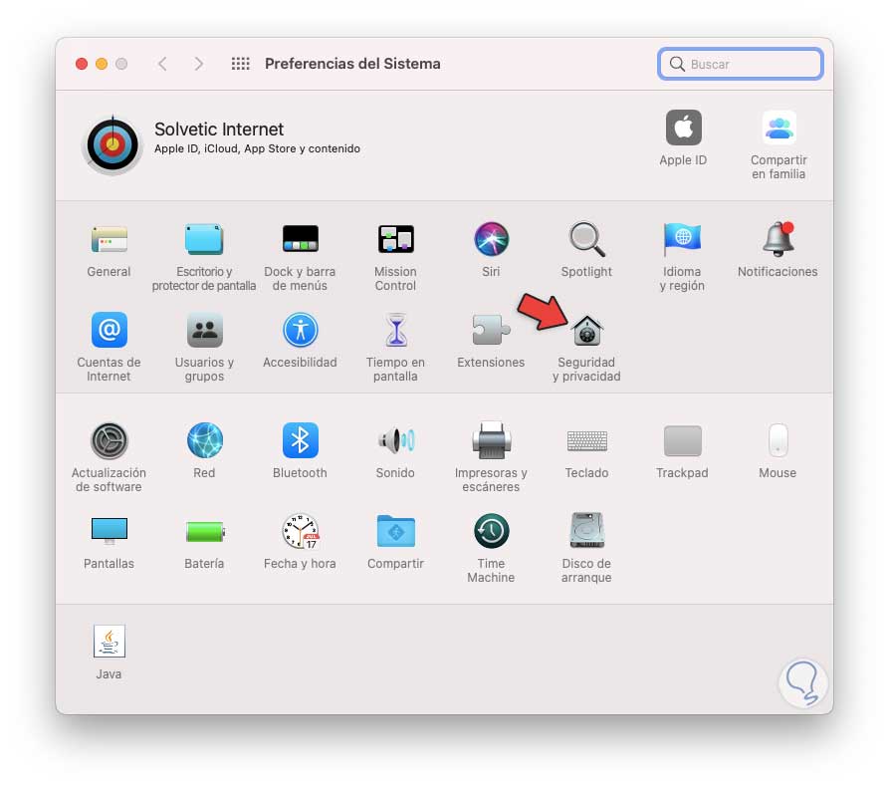Close the Preferencias del Sistema window
The height and width of the screenshot is (788, 889).
click(x=82, y=64)
